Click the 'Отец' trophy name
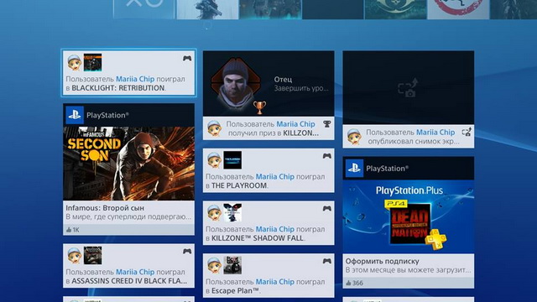Screen dimensions: 537x302 click(x=283, y=80)
